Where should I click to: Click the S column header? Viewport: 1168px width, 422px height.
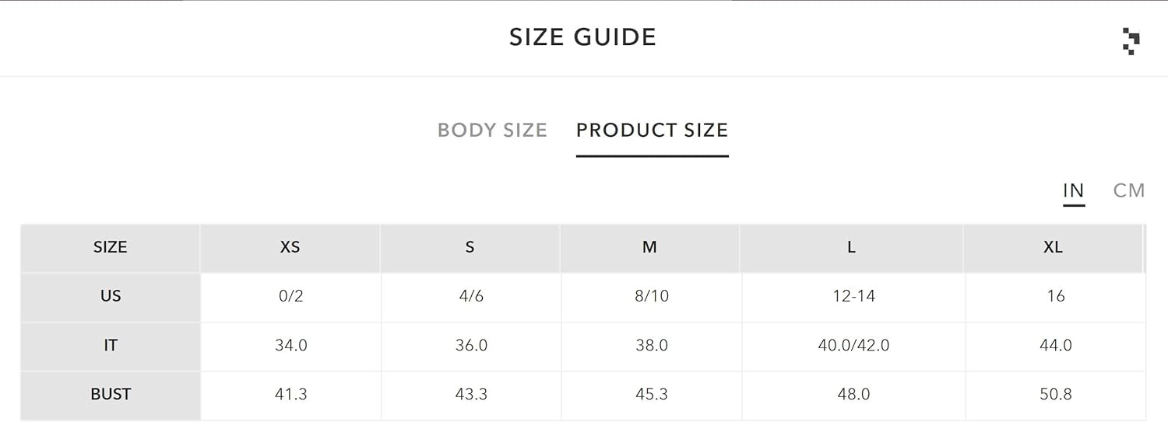(470, 248)
